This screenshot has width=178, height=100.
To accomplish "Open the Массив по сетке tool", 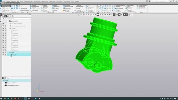I will (91, 6).
